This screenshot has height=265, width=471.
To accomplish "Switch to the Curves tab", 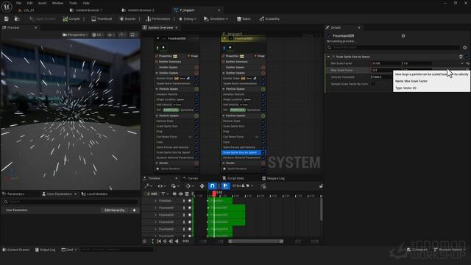I will click(x=190, y=178).
